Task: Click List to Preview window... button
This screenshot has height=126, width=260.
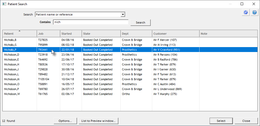Action: (98, 121)
